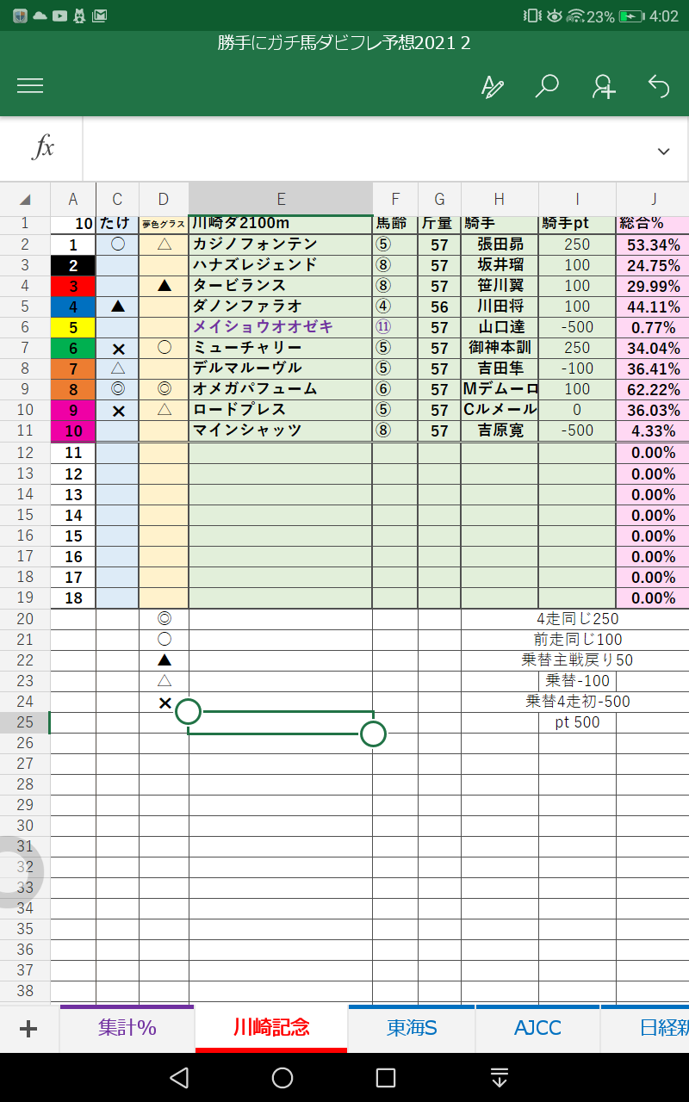Tap the share with person icon
Screen dimensions: 689x1102
[603, 86]
